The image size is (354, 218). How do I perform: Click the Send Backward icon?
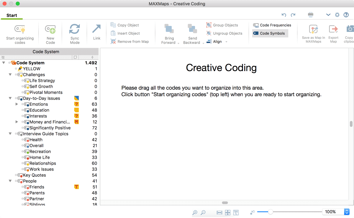[x=192, y=29]
